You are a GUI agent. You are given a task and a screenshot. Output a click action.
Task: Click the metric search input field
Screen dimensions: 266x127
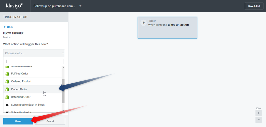pos(34,61)
